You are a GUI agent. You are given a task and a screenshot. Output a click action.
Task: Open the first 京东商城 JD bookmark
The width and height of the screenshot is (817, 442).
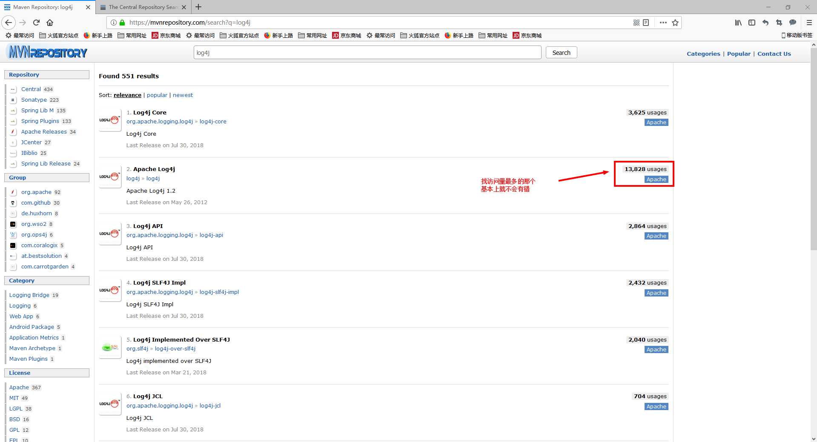166,35
